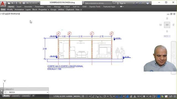Open the WCS coordinate system dropdown
177x99 pixels.
coord(167,36)
